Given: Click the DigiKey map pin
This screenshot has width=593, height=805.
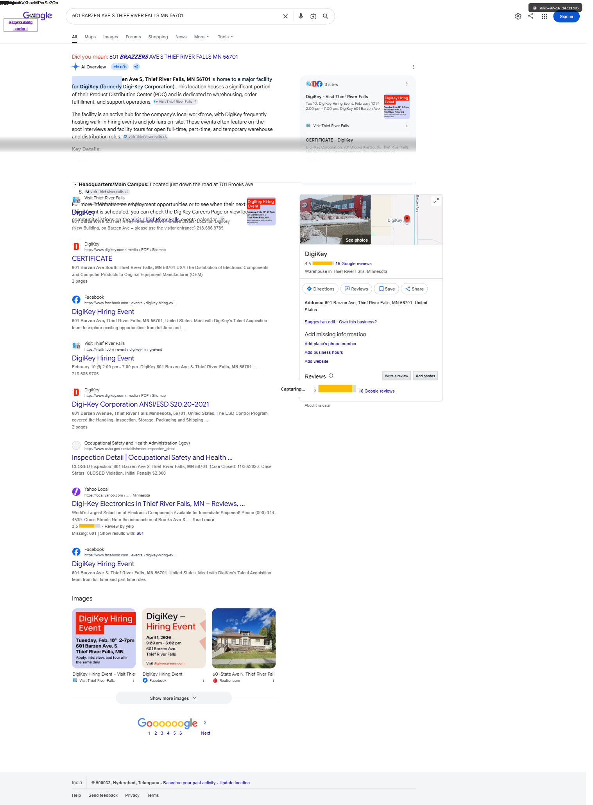Looking at the screenshot, I should [407, 219].
